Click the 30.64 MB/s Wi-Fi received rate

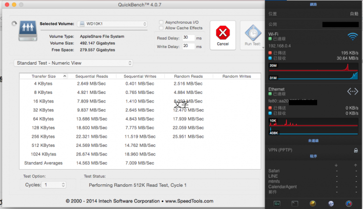pos(347,58)
